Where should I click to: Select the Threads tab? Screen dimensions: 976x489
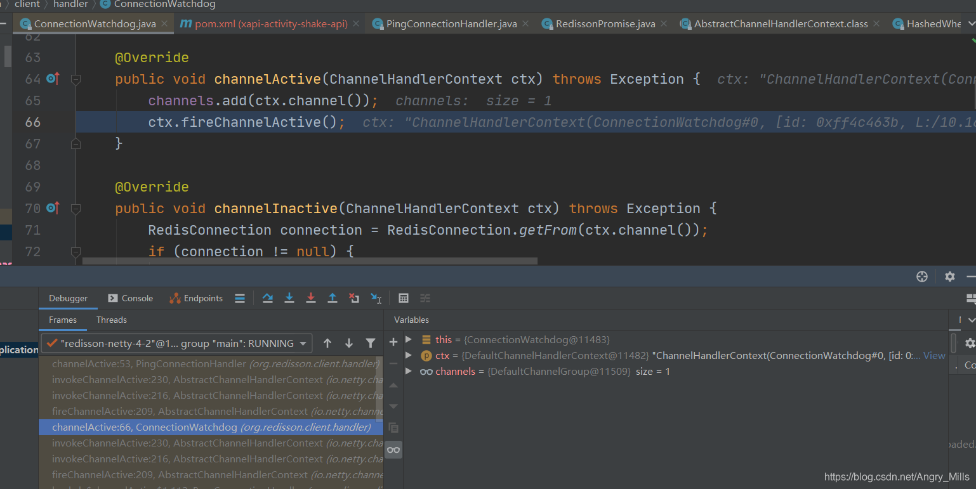click(112, 320)
